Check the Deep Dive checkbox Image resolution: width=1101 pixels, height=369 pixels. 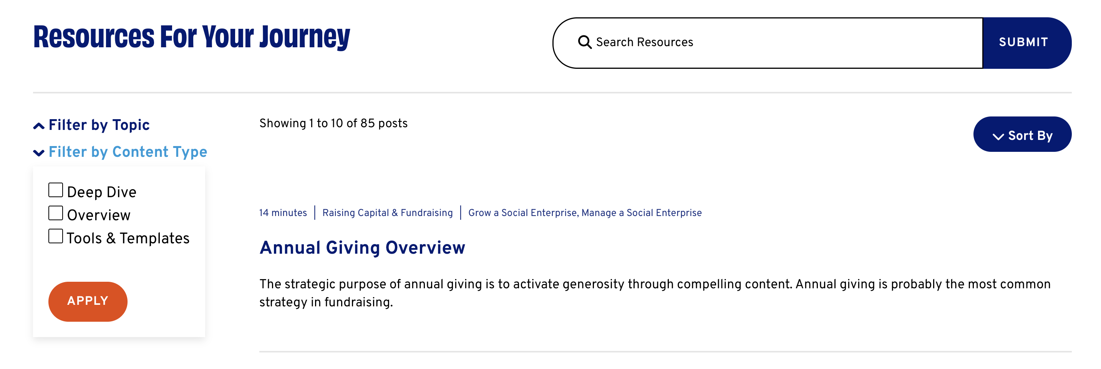click(56, 190)
